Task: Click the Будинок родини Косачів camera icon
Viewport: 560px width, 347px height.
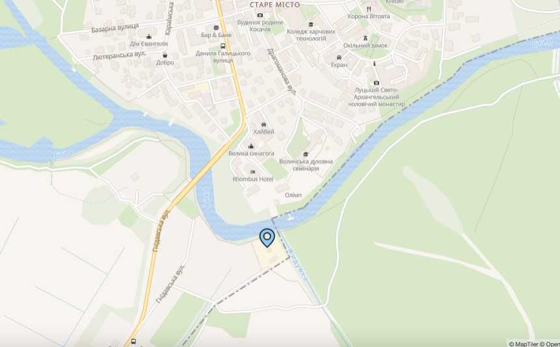Action: pyautogui.click(x=260, y=15)
